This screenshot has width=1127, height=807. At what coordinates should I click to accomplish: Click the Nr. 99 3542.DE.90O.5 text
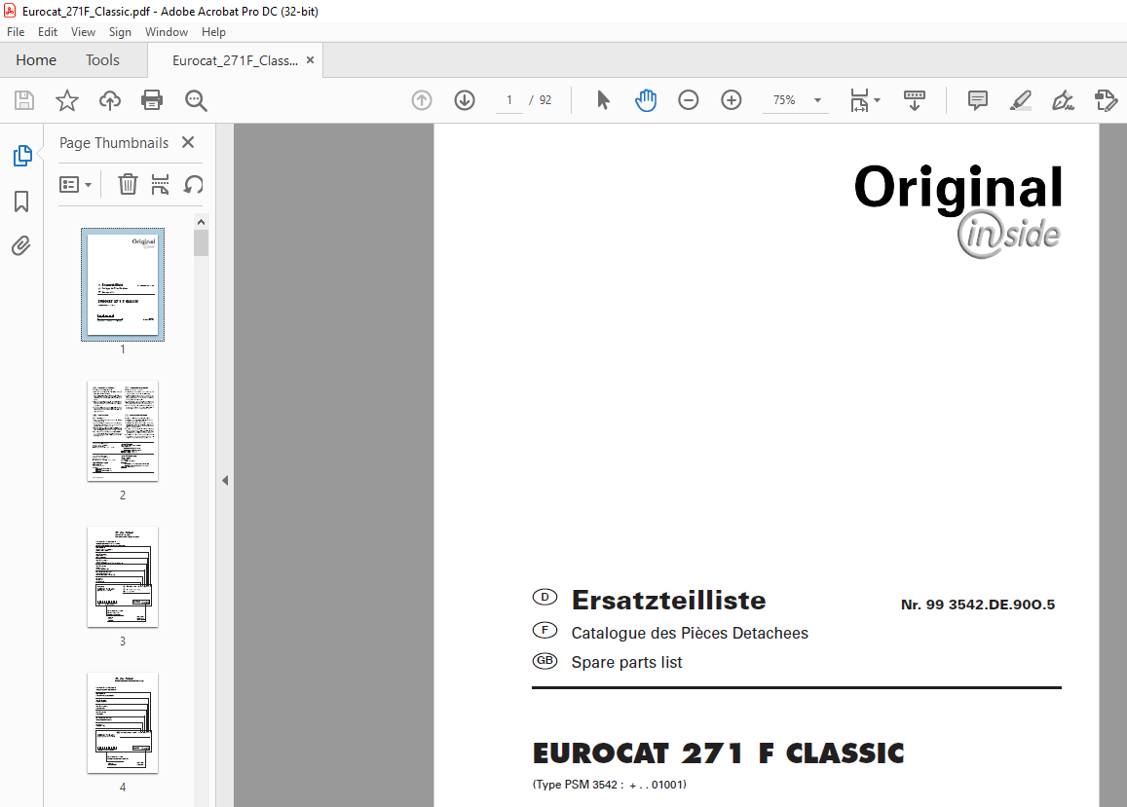978,605
